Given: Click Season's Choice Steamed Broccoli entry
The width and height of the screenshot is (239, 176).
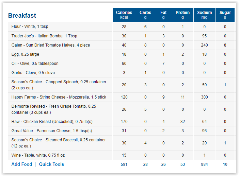Looking at the screenshot, I should click(x=59, y=143).
